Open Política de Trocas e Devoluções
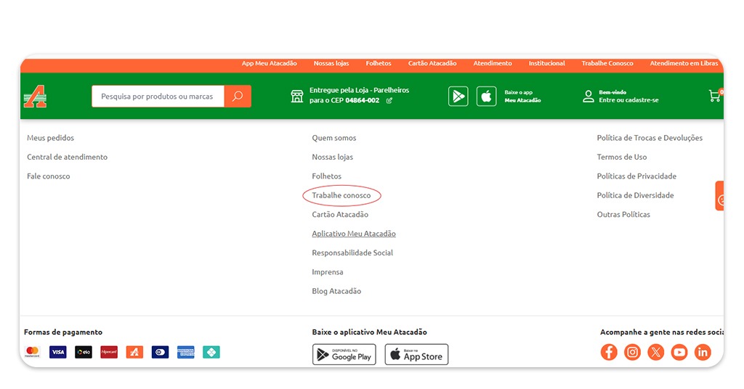Screen dimensions: 744x389 point(649,138)
